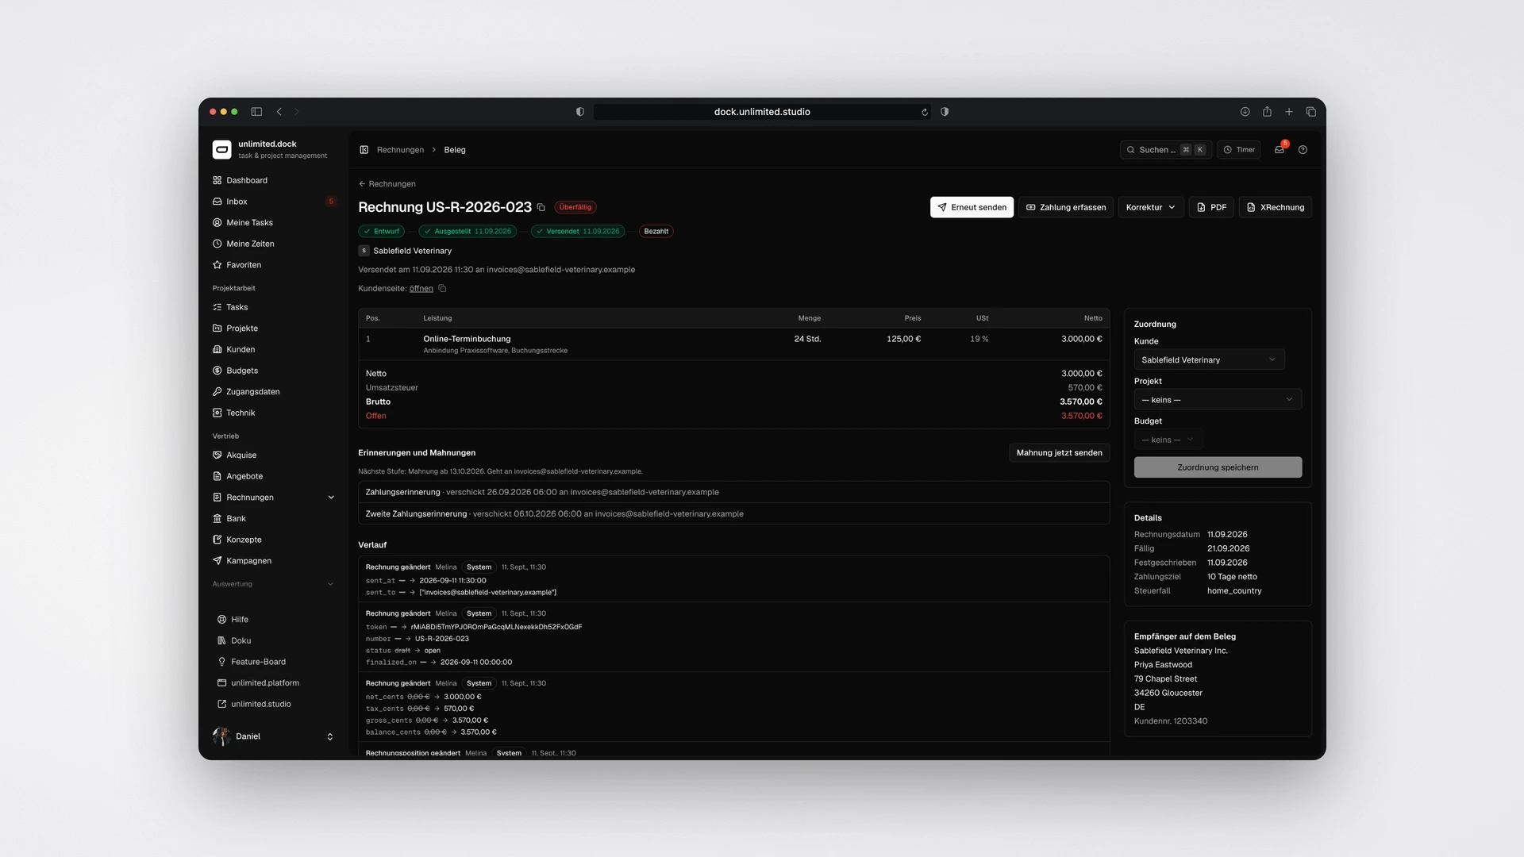Go back in Safari history
The image size is (1524, 857).
tap(279, 112)
